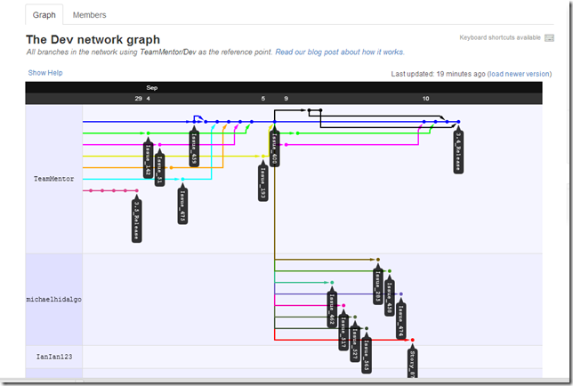Click the Show Help link
Viewport: 573px width, 386px height.
44,73
